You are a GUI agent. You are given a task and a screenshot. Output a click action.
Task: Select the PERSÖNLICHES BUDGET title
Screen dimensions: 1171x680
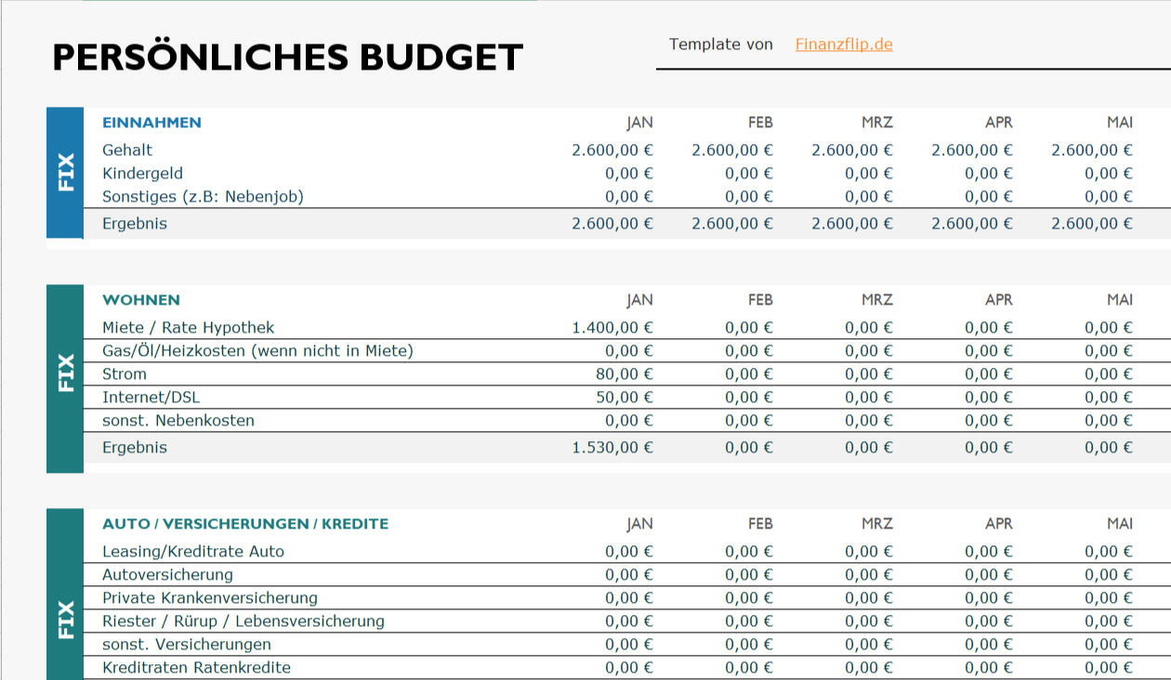coord(287,58)
